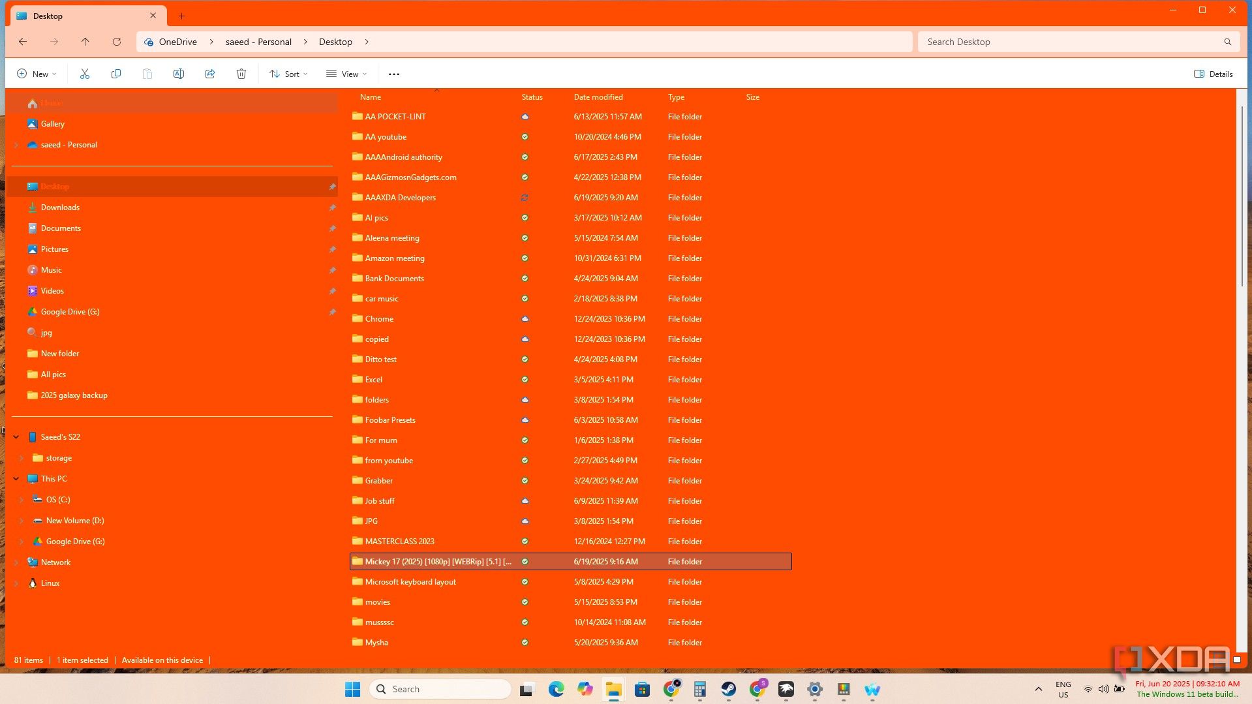Open Microsoft Store from taskbar

pyautogui.click(x=643, y=689)
